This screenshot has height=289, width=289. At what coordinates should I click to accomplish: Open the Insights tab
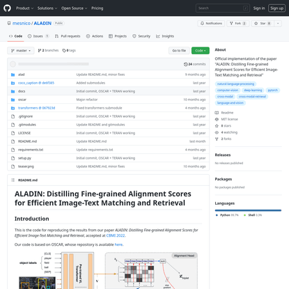[165, 36]
